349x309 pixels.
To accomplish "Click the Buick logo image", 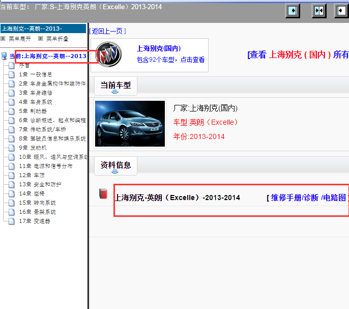I will tap(109, 54).
